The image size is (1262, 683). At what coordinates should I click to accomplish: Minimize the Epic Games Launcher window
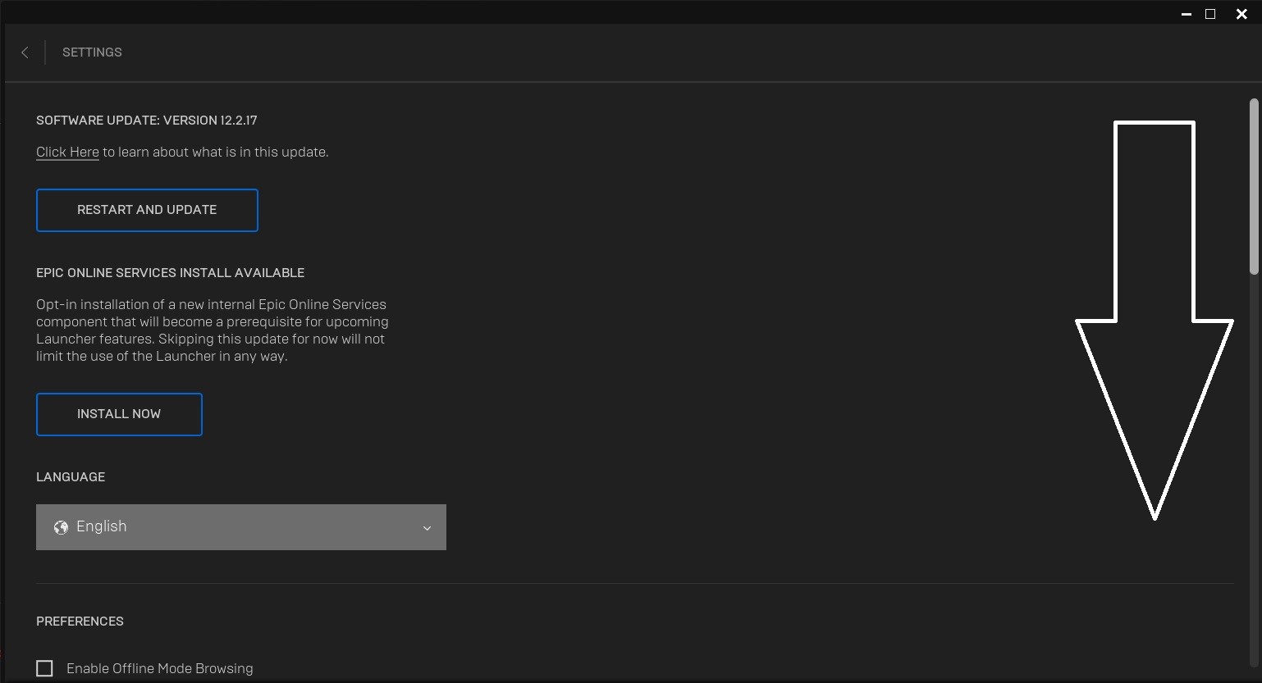[1186, 13]
